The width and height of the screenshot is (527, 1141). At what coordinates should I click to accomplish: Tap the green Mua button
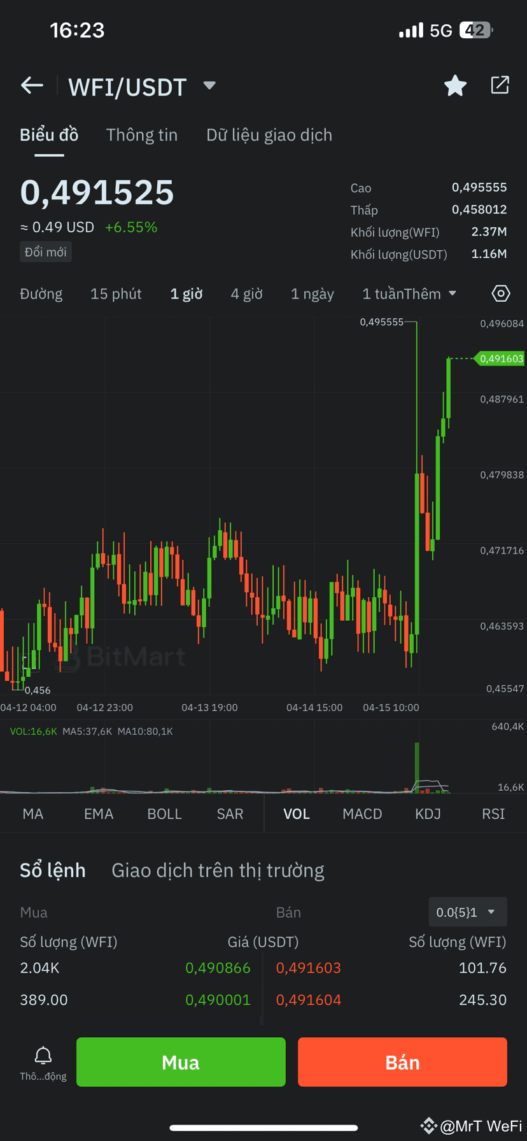point(181,1062)
